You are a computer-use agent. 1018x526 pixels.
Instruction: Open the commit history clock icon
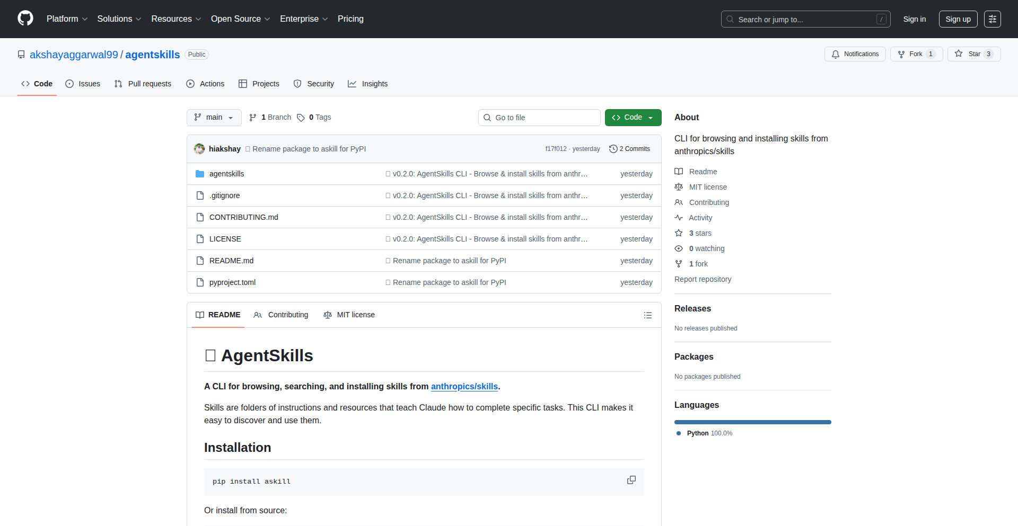613,149
